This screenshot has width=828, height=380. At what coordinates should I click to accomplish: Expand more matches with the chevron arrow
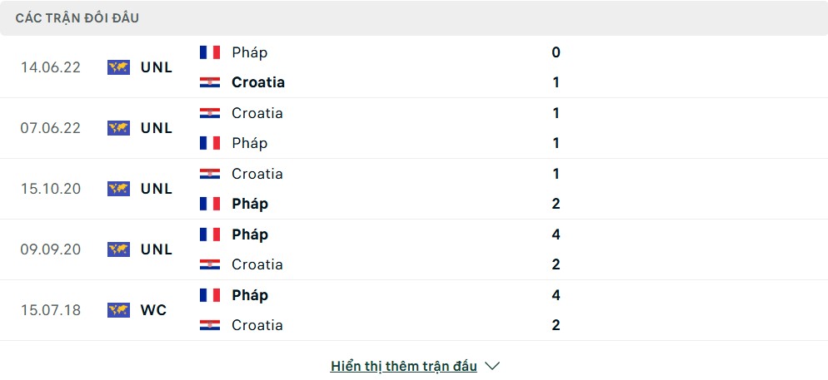[x=492, y=366]
